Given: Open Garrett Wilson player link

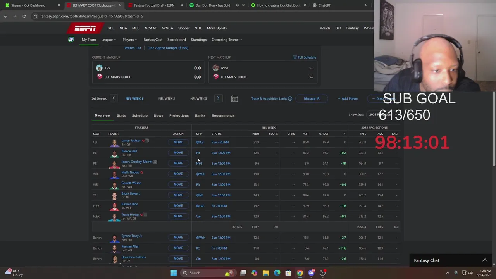Looking at the screenshot, I should point(131,183).
